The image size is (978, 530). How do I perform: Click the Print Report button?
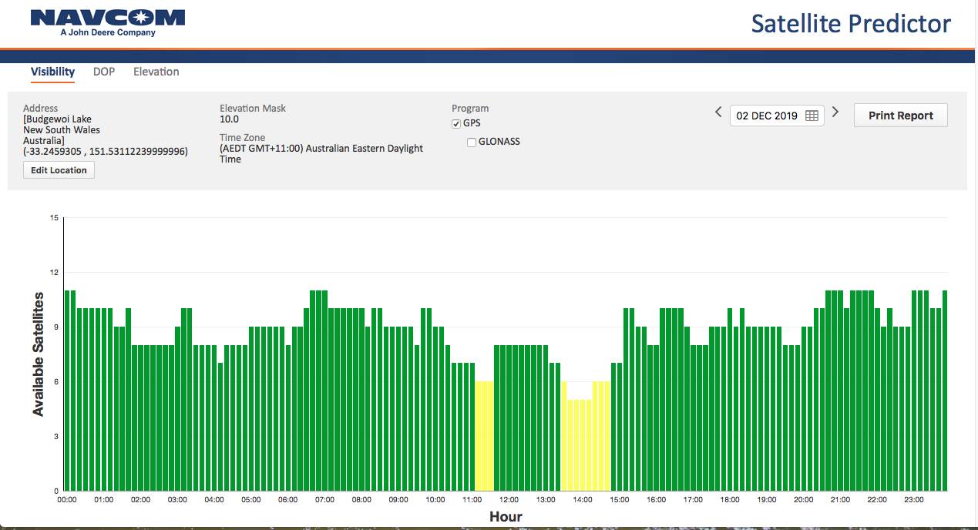point(900,116)
